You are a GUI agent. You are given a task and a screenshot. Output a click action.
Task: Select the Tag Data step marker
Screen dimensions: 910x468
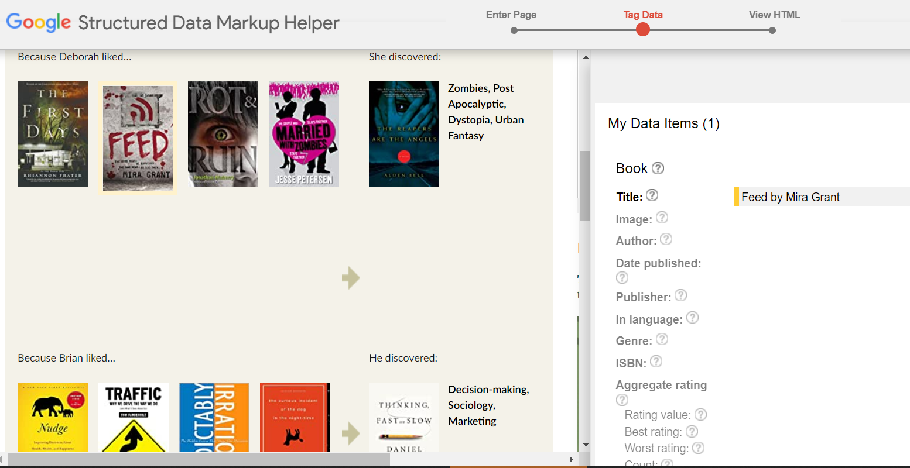pyautogui.click(x=643, y=29)
